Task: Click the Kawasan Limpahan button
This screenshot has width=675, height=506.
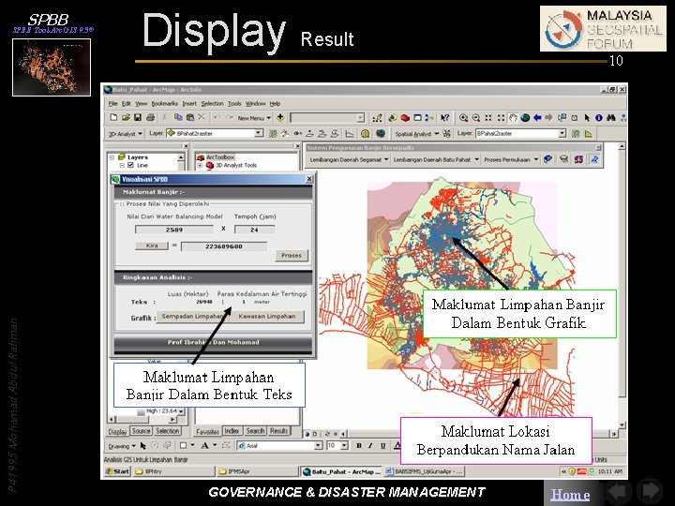Action: point(267,317)
